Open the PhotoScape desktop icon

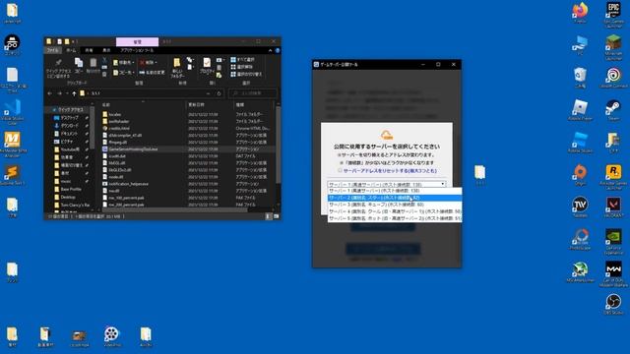580,240
